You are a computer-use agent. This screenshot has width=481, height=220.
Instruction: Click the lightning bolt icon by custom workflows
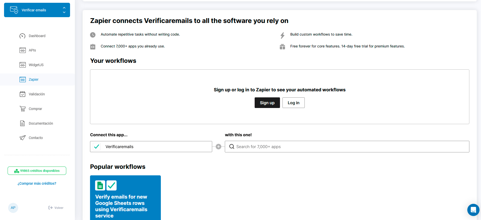pos(282,35)
